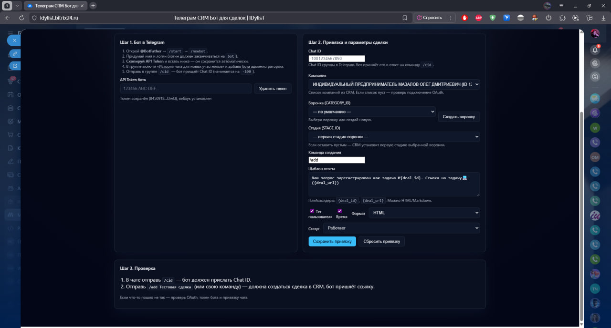Open a new browser tab
Screen dimensions: 611x328
point(93,6)
